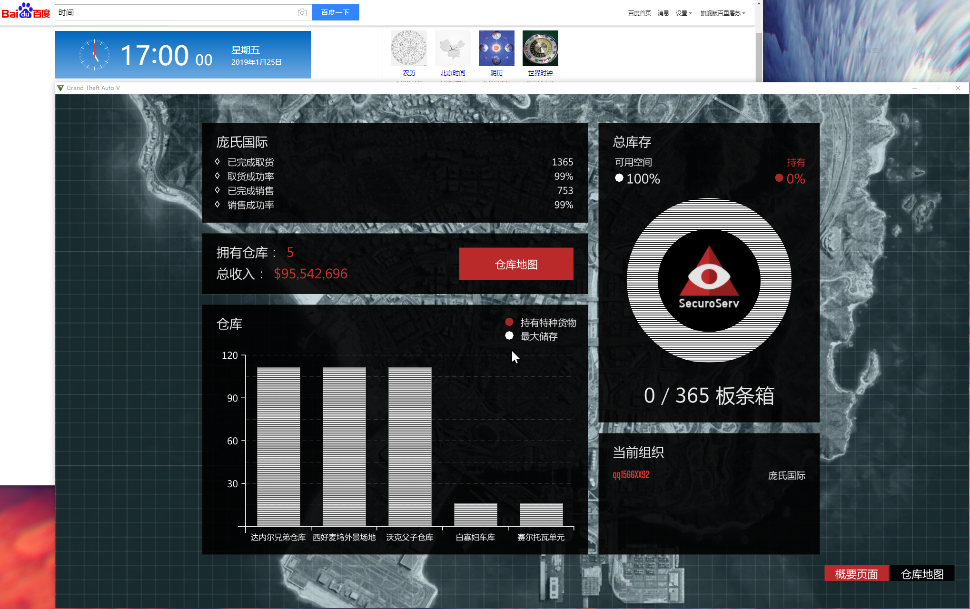Select the 仓库地图 tab at bottom right
Image resolution: width=970 pixels, height=609 pixels.
922,574
